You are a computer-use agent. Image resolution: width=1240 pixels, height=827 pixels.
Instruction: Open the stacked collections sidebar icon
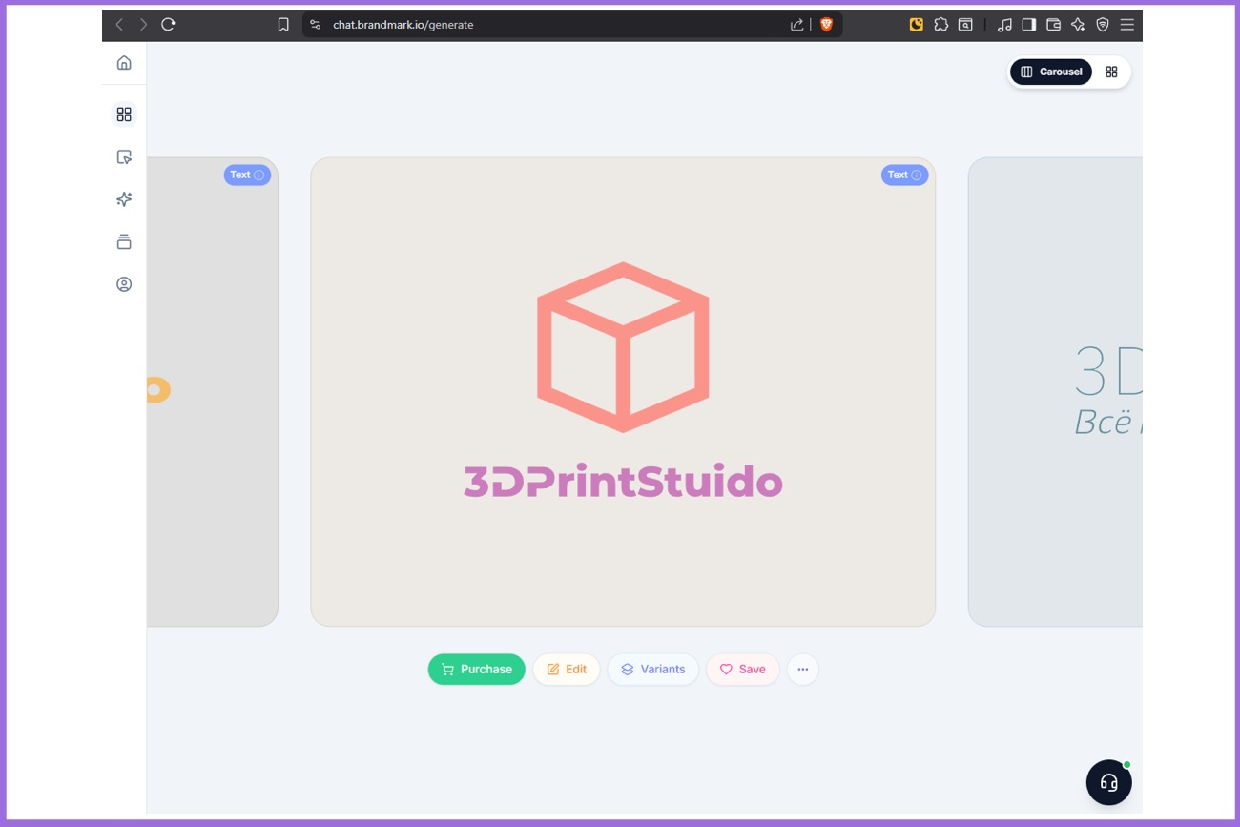pyautogui.click(x=124, y=242)
